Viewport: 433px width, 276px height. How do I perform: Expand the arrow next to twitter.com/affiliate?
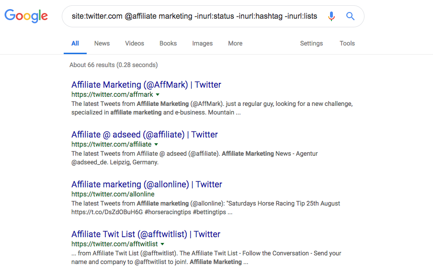coord(156,145)
